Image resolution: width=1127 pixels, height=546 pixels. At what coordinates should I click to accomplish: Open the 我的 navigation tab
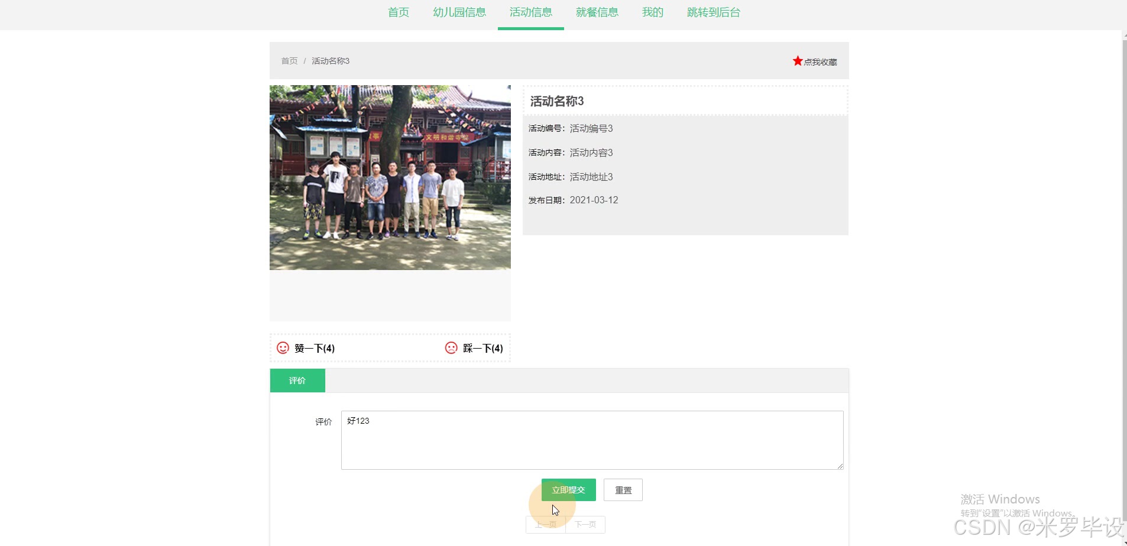(653, 12)
